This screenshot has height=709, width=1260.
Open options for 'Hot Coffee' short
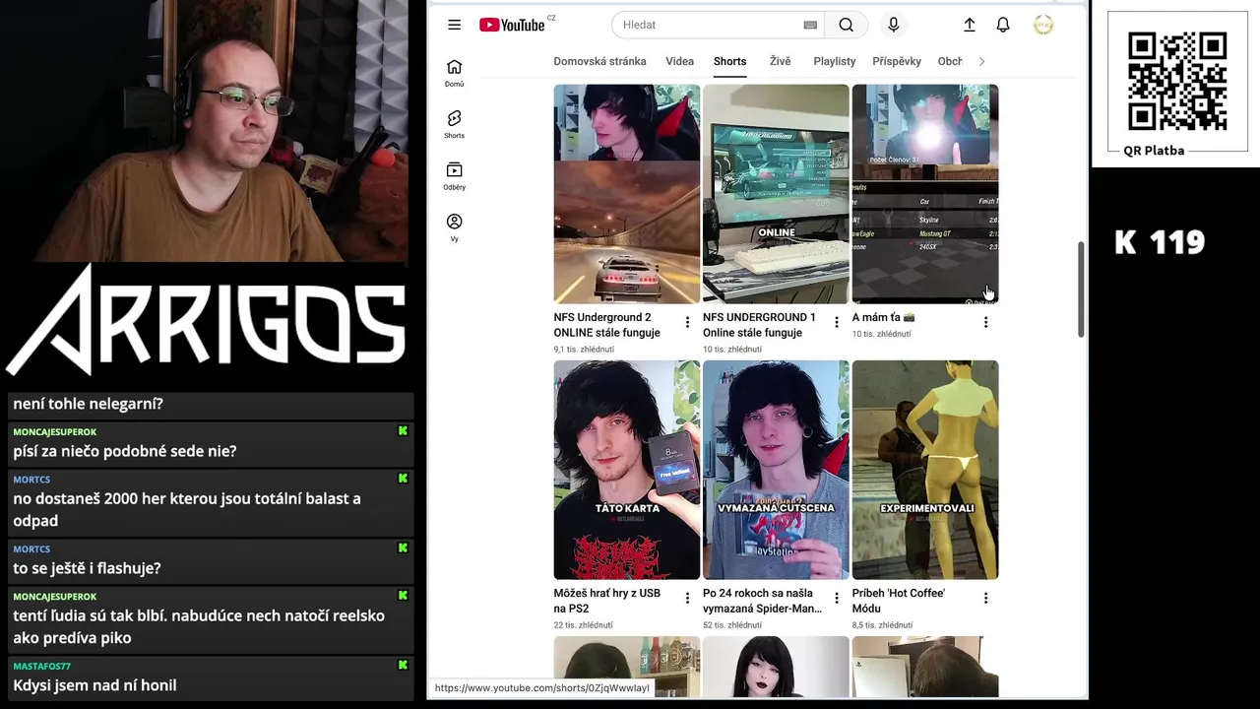985,598
